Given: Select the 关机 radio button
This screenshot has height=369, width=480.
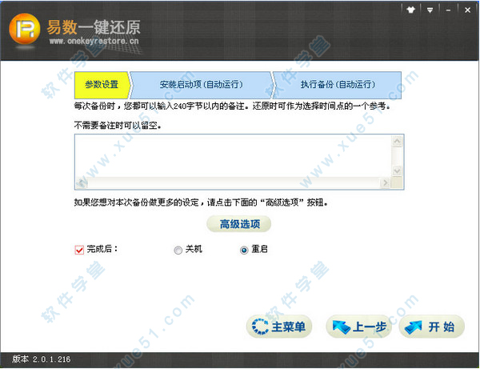Looking at the screenshot, I should pyautogui.click(x=178, y=251).
